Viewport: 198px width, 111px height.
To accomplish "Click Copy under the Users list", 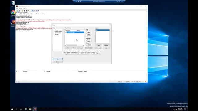I will click(106, 48).
